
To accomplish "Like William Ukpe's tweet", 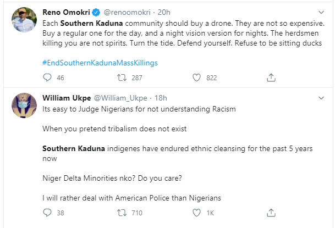I will (x=196, y=212).
